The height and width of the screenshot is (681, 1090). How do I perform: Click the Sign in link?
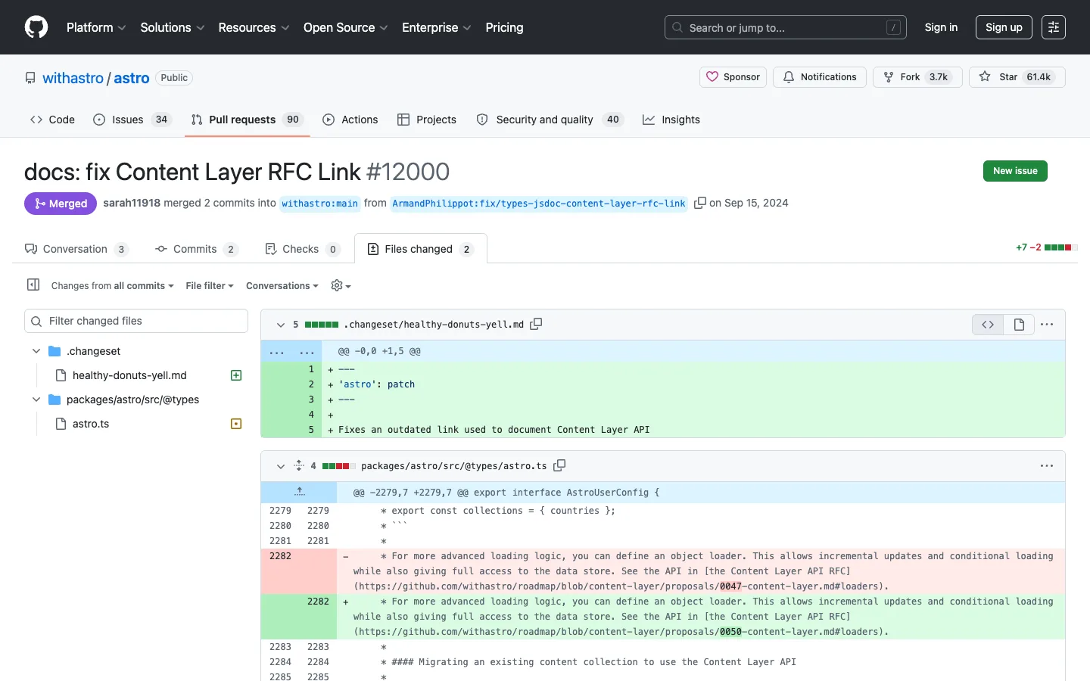point(941,27)
